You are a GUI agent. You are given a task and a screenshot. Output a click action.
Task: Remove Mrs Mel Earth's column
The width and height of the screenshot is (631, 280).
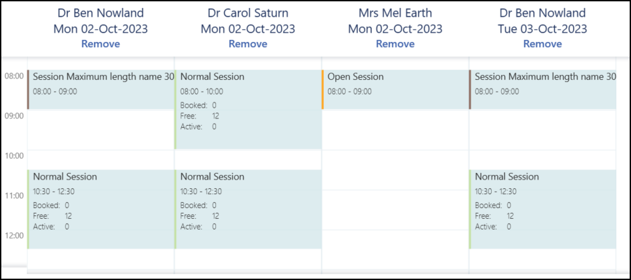pyautogui.click(x=395, y=44)
